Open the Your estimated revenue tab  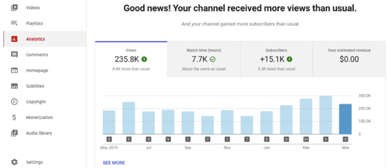point(349,59)
